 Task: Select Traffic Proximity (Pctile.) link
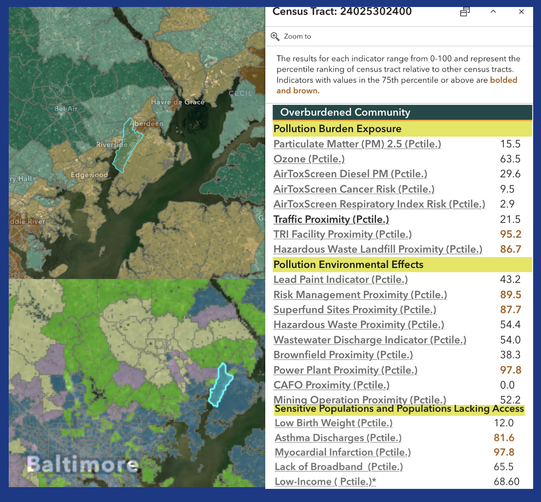(x=331, y=219)
